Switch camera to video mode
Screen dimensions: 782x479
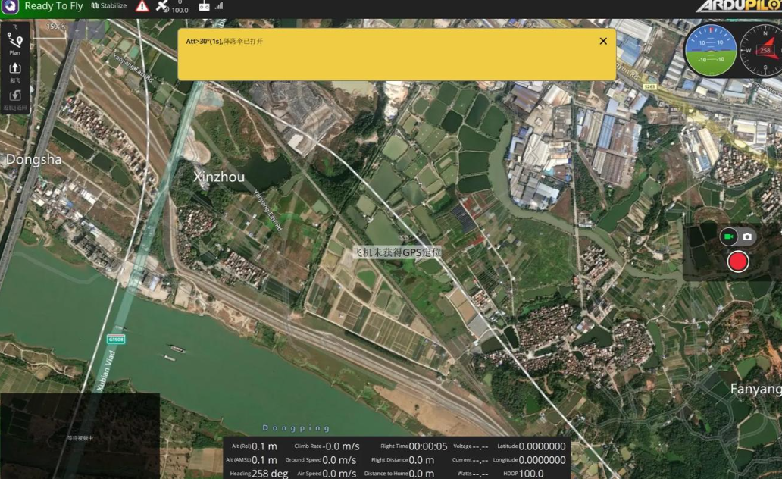(x=727, y=236)
